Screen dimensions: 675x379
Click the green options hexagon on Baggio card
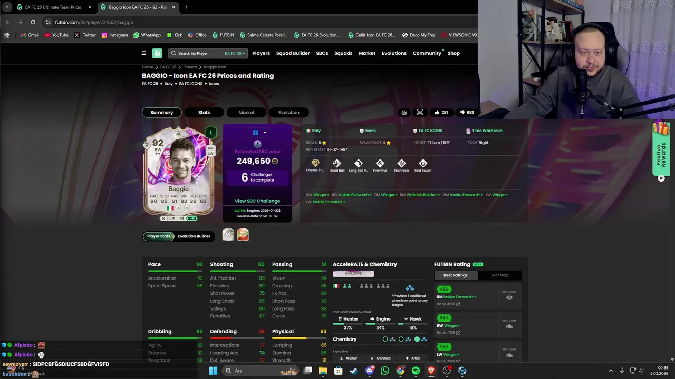210,133
